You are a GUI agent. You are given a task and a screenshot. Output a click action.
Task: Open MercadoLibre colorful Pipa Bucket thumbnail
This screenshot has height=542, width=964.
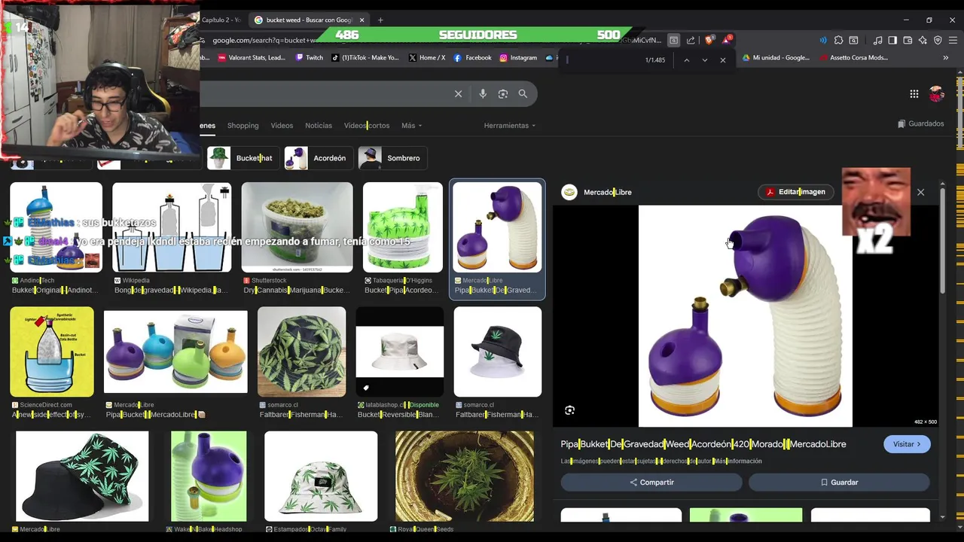(175, 352)
